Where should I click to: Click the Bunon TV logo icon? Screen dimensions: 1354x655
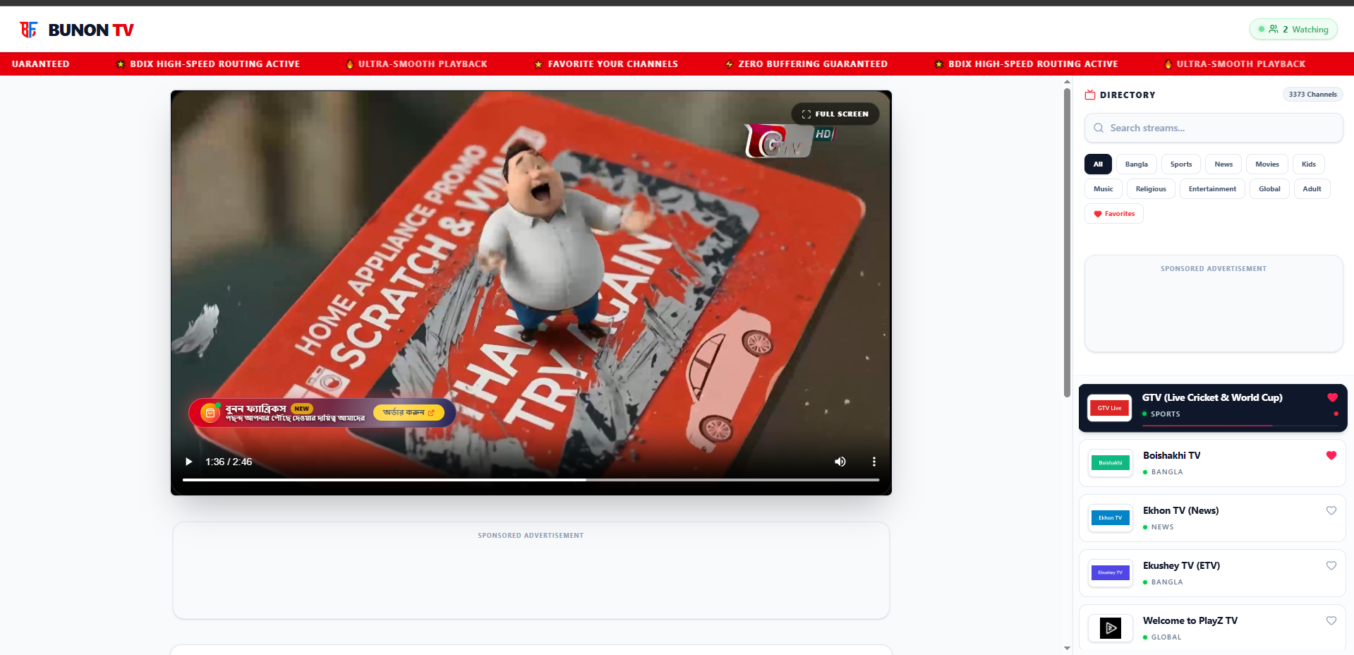point(28,30)
